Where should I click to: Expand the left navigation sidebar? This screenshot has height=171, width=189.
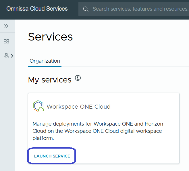pos(6,26)
